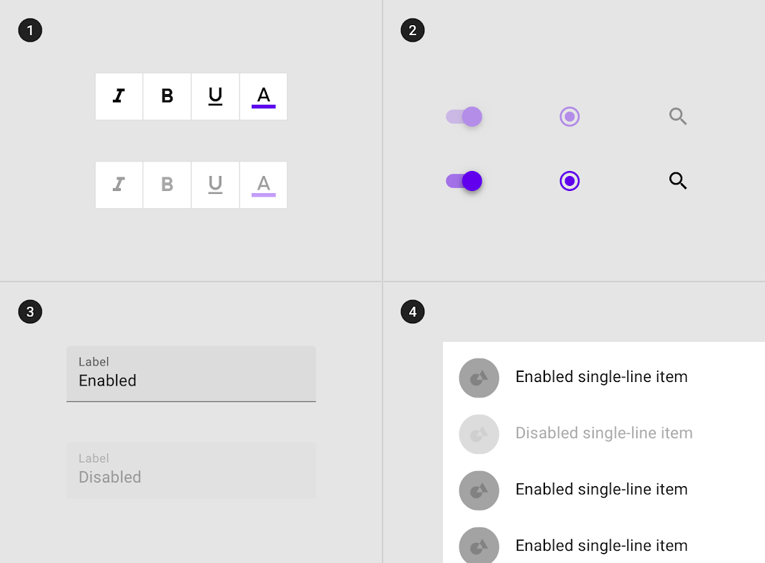This screenshot has height=563, width=765.
Task: Click the enabled Underline button
Action: click(x=215, y=96)
